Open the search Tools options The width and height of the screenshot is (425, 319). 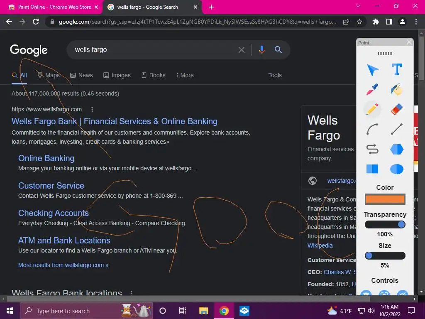click(x=275, y=75)
